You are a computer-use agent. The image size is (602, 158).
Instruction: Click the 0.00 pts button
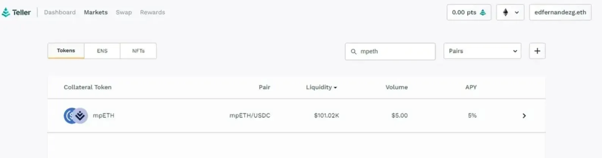pos(469,12)
